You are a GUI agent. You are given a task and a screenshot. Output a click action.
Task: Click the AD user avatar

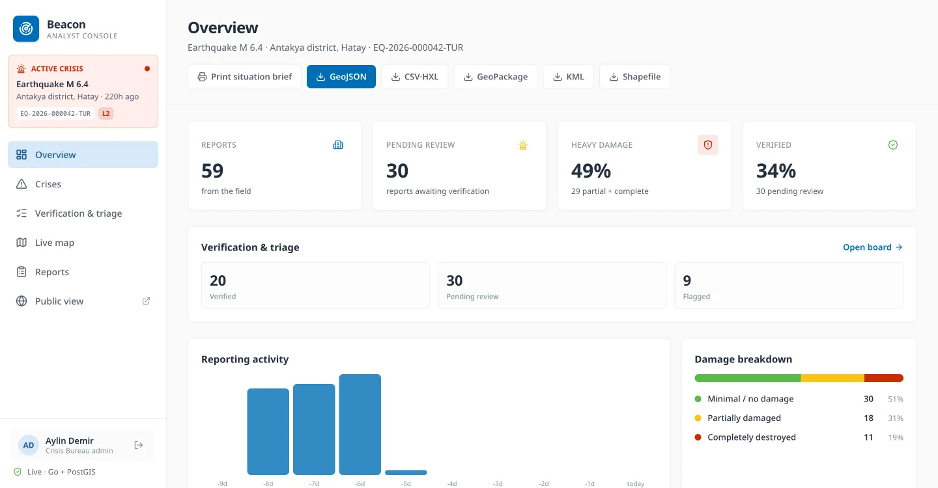click(29, 445)
